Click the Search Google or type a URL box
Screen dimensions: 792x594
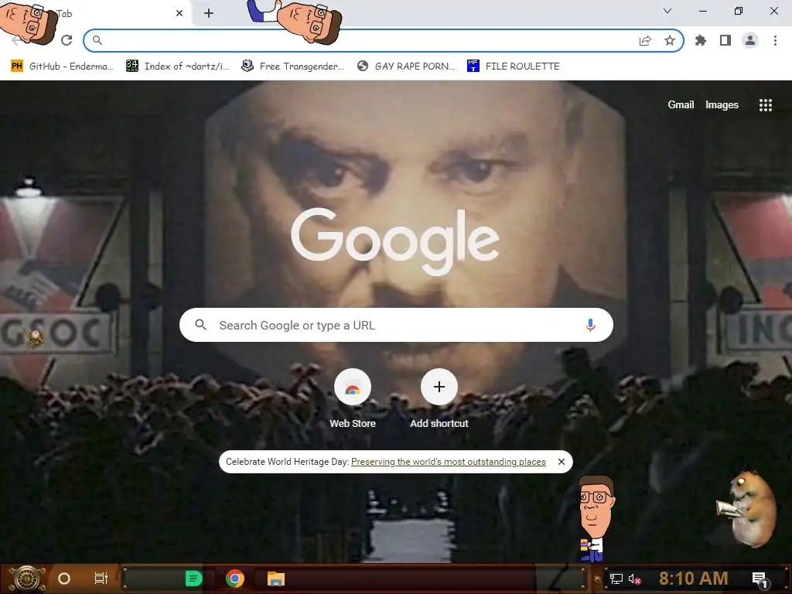[396, 325]
